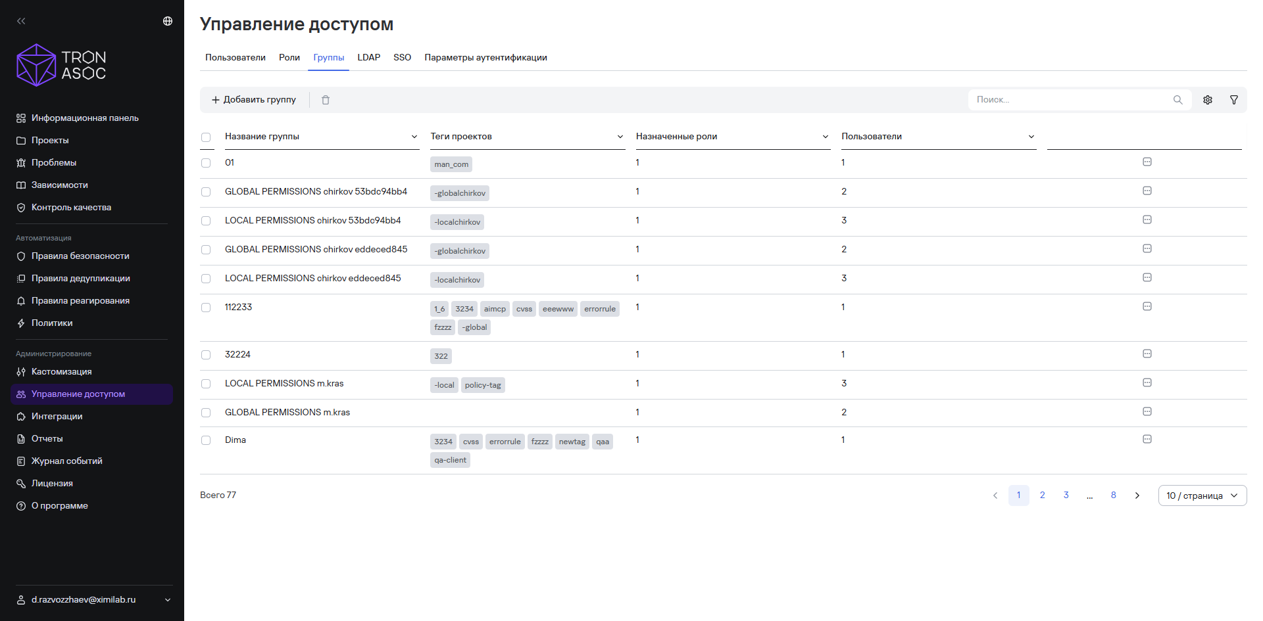Select checkbox for group Dima
Viewport: 1263px width, 621px height.
tap(206, 440)
